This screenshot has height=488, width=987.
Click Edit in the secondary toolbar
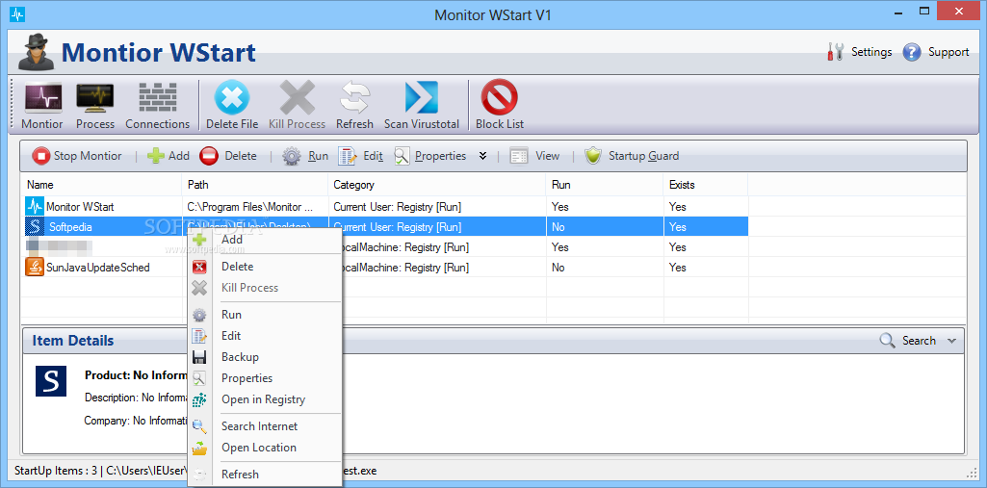tap(361, 156)
